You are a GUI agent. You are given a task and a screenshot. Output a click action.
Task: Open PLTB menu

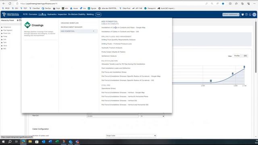[x=25, y=14]
